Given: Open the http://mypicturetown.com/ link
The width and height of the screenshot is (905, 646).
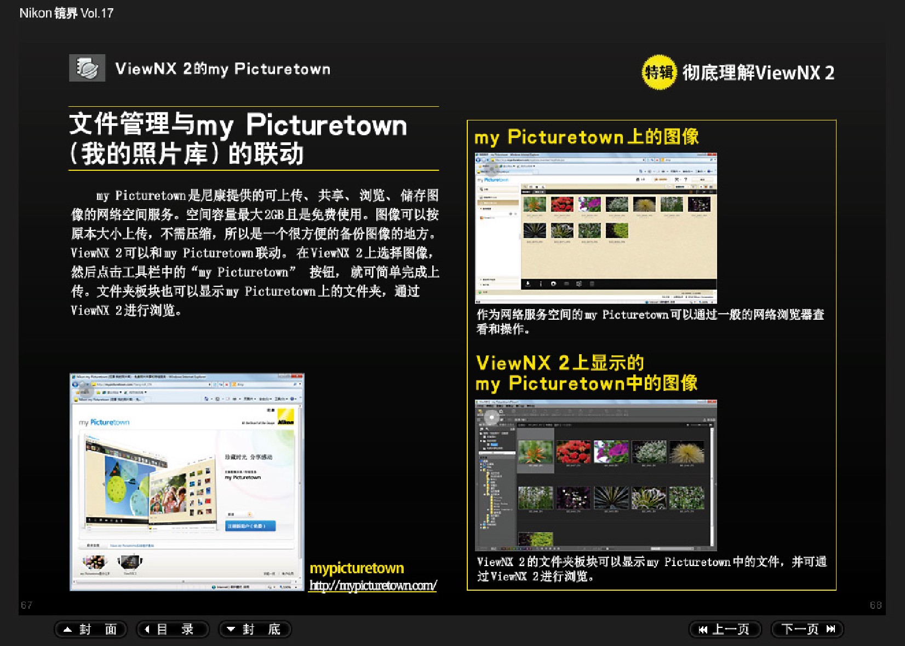Looking at the screenshot, I should click(x=373, y=585).
